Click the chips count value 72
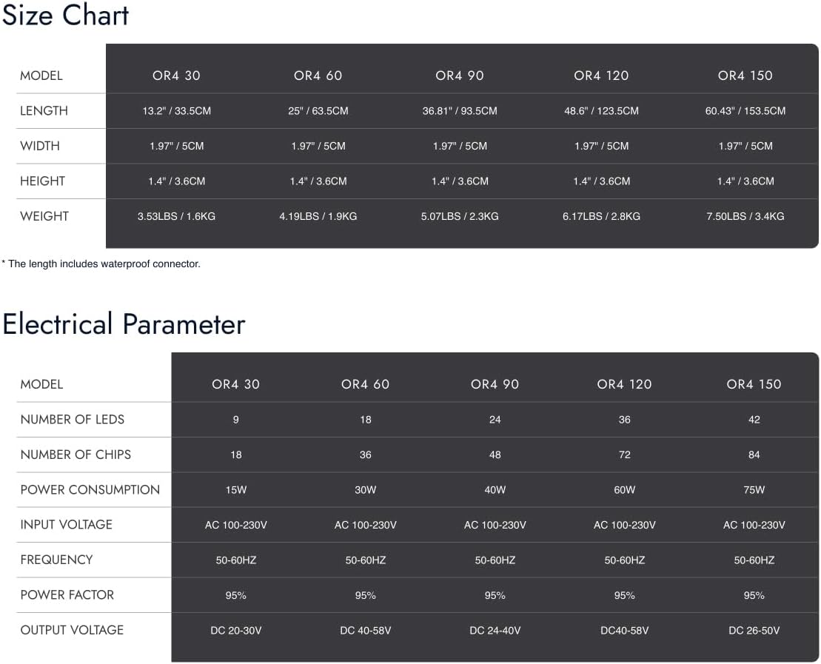 (625, 455)
